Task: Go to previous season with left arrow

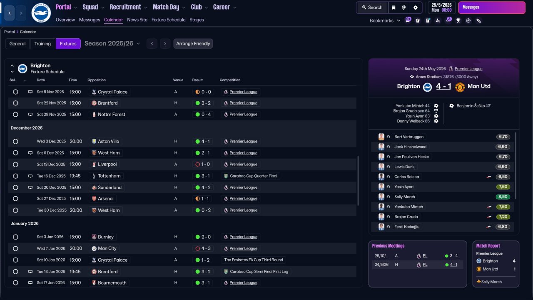Action: 152,44
